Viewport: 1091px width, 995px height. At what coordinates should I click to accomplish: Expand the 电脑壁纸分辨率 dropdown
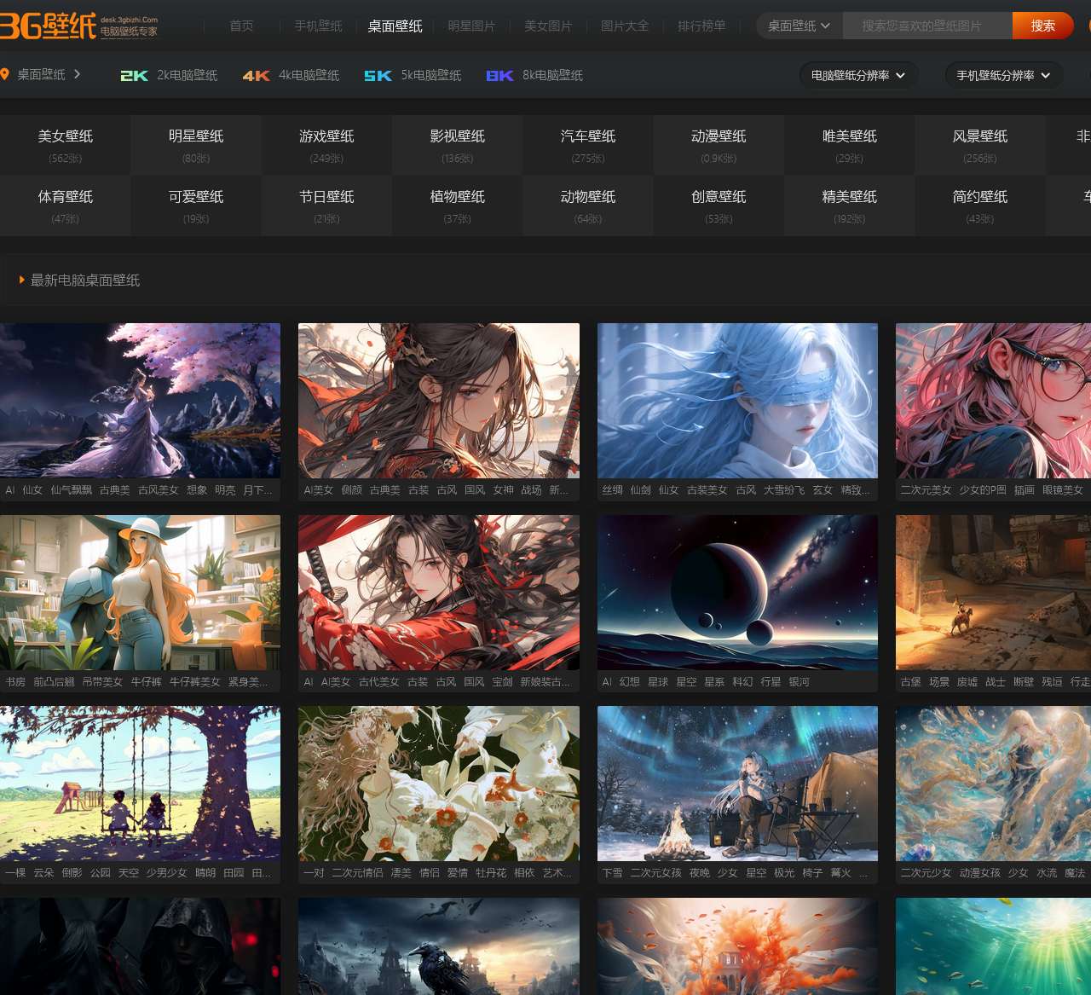(x=858, y=76)
